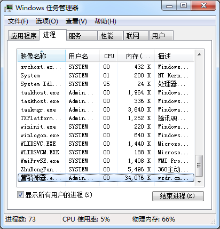Open the 帮助(H) menu
220x229 pixels.
point(105,21)
